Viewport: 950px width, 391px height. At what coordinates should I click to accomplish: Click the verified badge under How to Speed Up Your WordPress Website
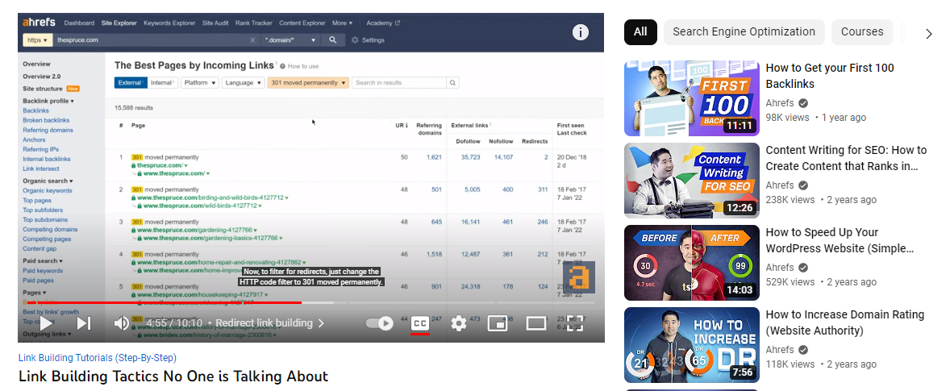802,268
